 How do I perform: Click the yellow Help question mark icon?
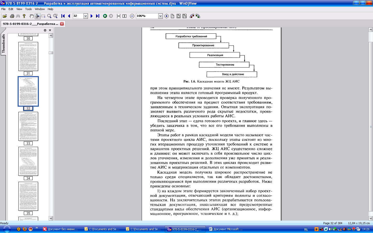point(24,16)
